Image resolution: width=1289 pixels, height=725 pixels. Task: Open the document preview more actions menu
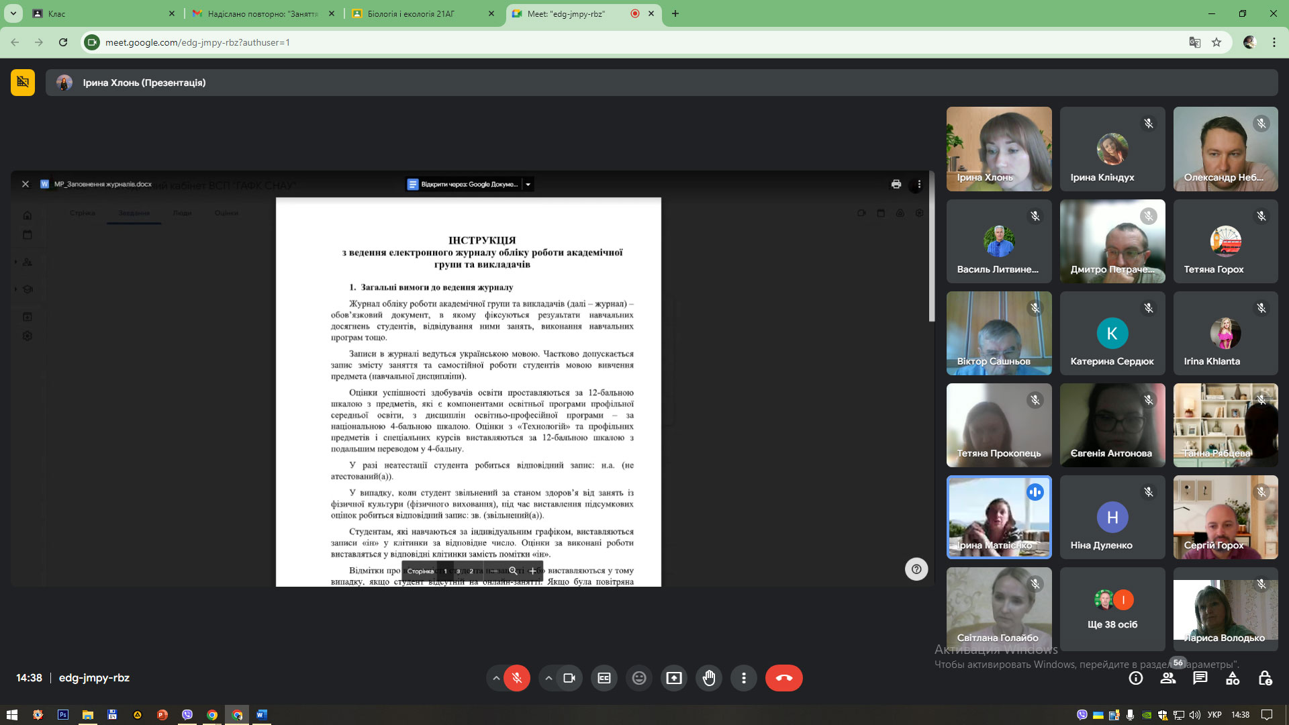point(919,184)
